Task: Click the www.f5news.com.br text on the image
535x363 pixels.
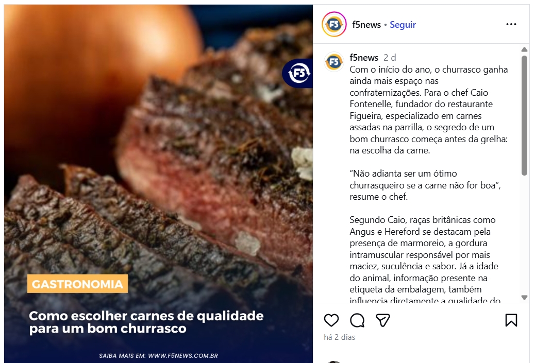Action: pyautogui.click(x=183, y=356)
